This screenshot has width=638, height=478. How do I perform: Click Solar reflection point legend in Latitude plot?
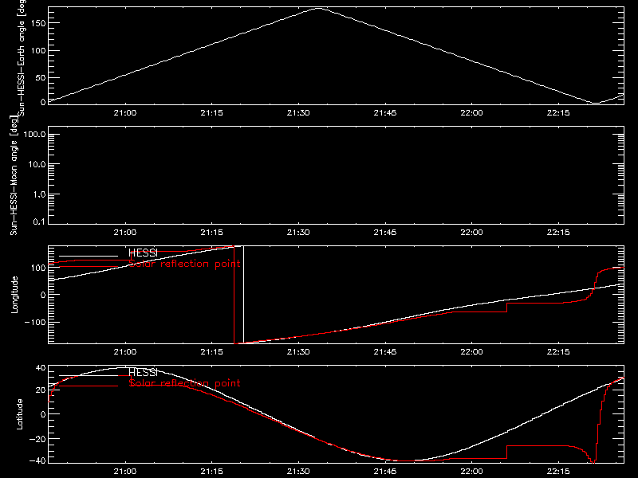click(185, 383)
